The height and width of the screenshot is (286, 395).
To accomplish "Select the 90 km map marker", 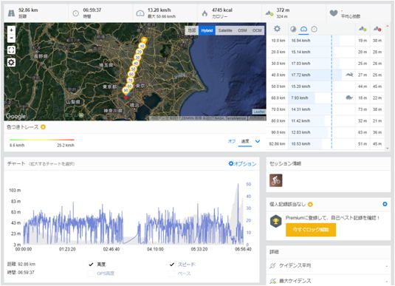I will click(126, 90).
